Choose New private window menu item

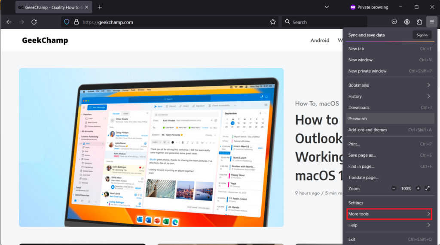pyautogui.click(x=367, y=71)
